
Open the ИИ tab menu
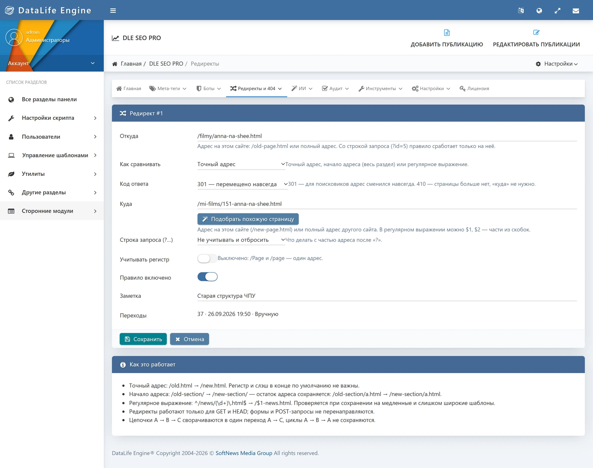click(x=302, y=89)
